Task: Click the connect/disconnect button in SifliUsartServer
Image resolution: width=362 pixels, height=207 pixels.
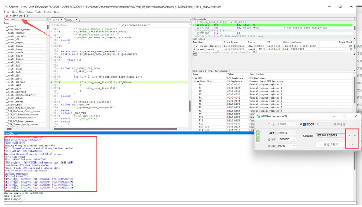Action: point(331,144)
